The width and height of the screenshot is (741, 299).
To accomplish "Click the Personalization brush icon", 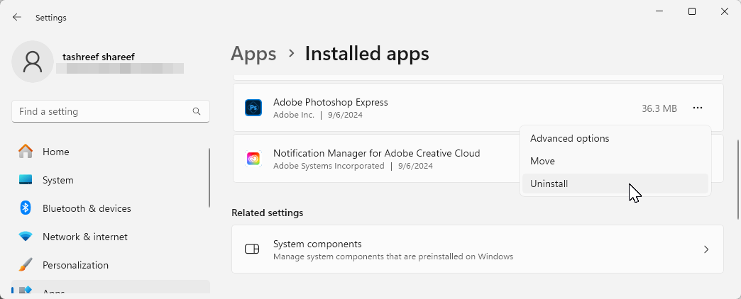I will [x=26, y=264].
